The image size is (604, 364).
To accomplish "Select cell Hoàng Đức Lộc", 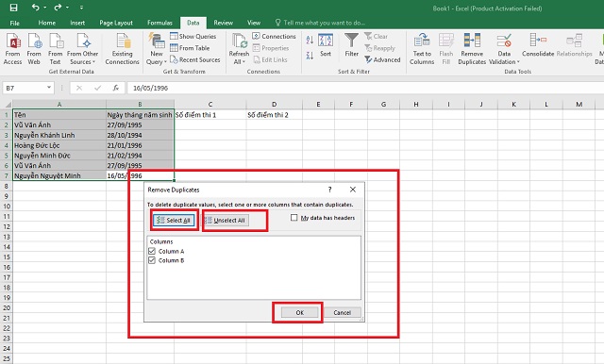I will point(59,145).
